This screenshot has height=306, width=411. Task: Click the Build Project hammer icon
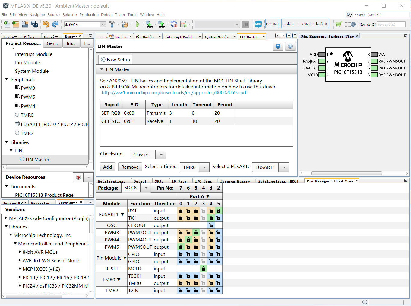112,24
